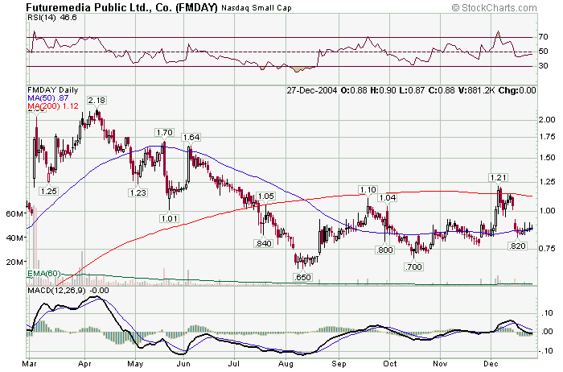Click the 1.50 price axis label

click(x=547, y=158)
